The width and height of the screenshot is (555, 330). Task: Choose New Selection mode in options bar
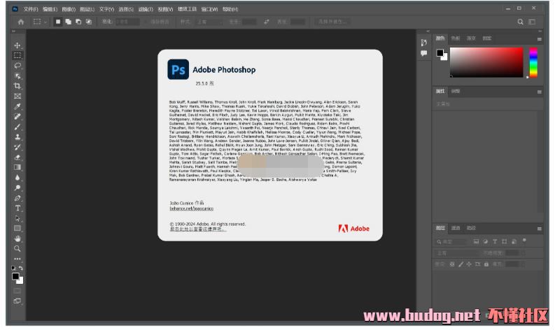[58, 22]
